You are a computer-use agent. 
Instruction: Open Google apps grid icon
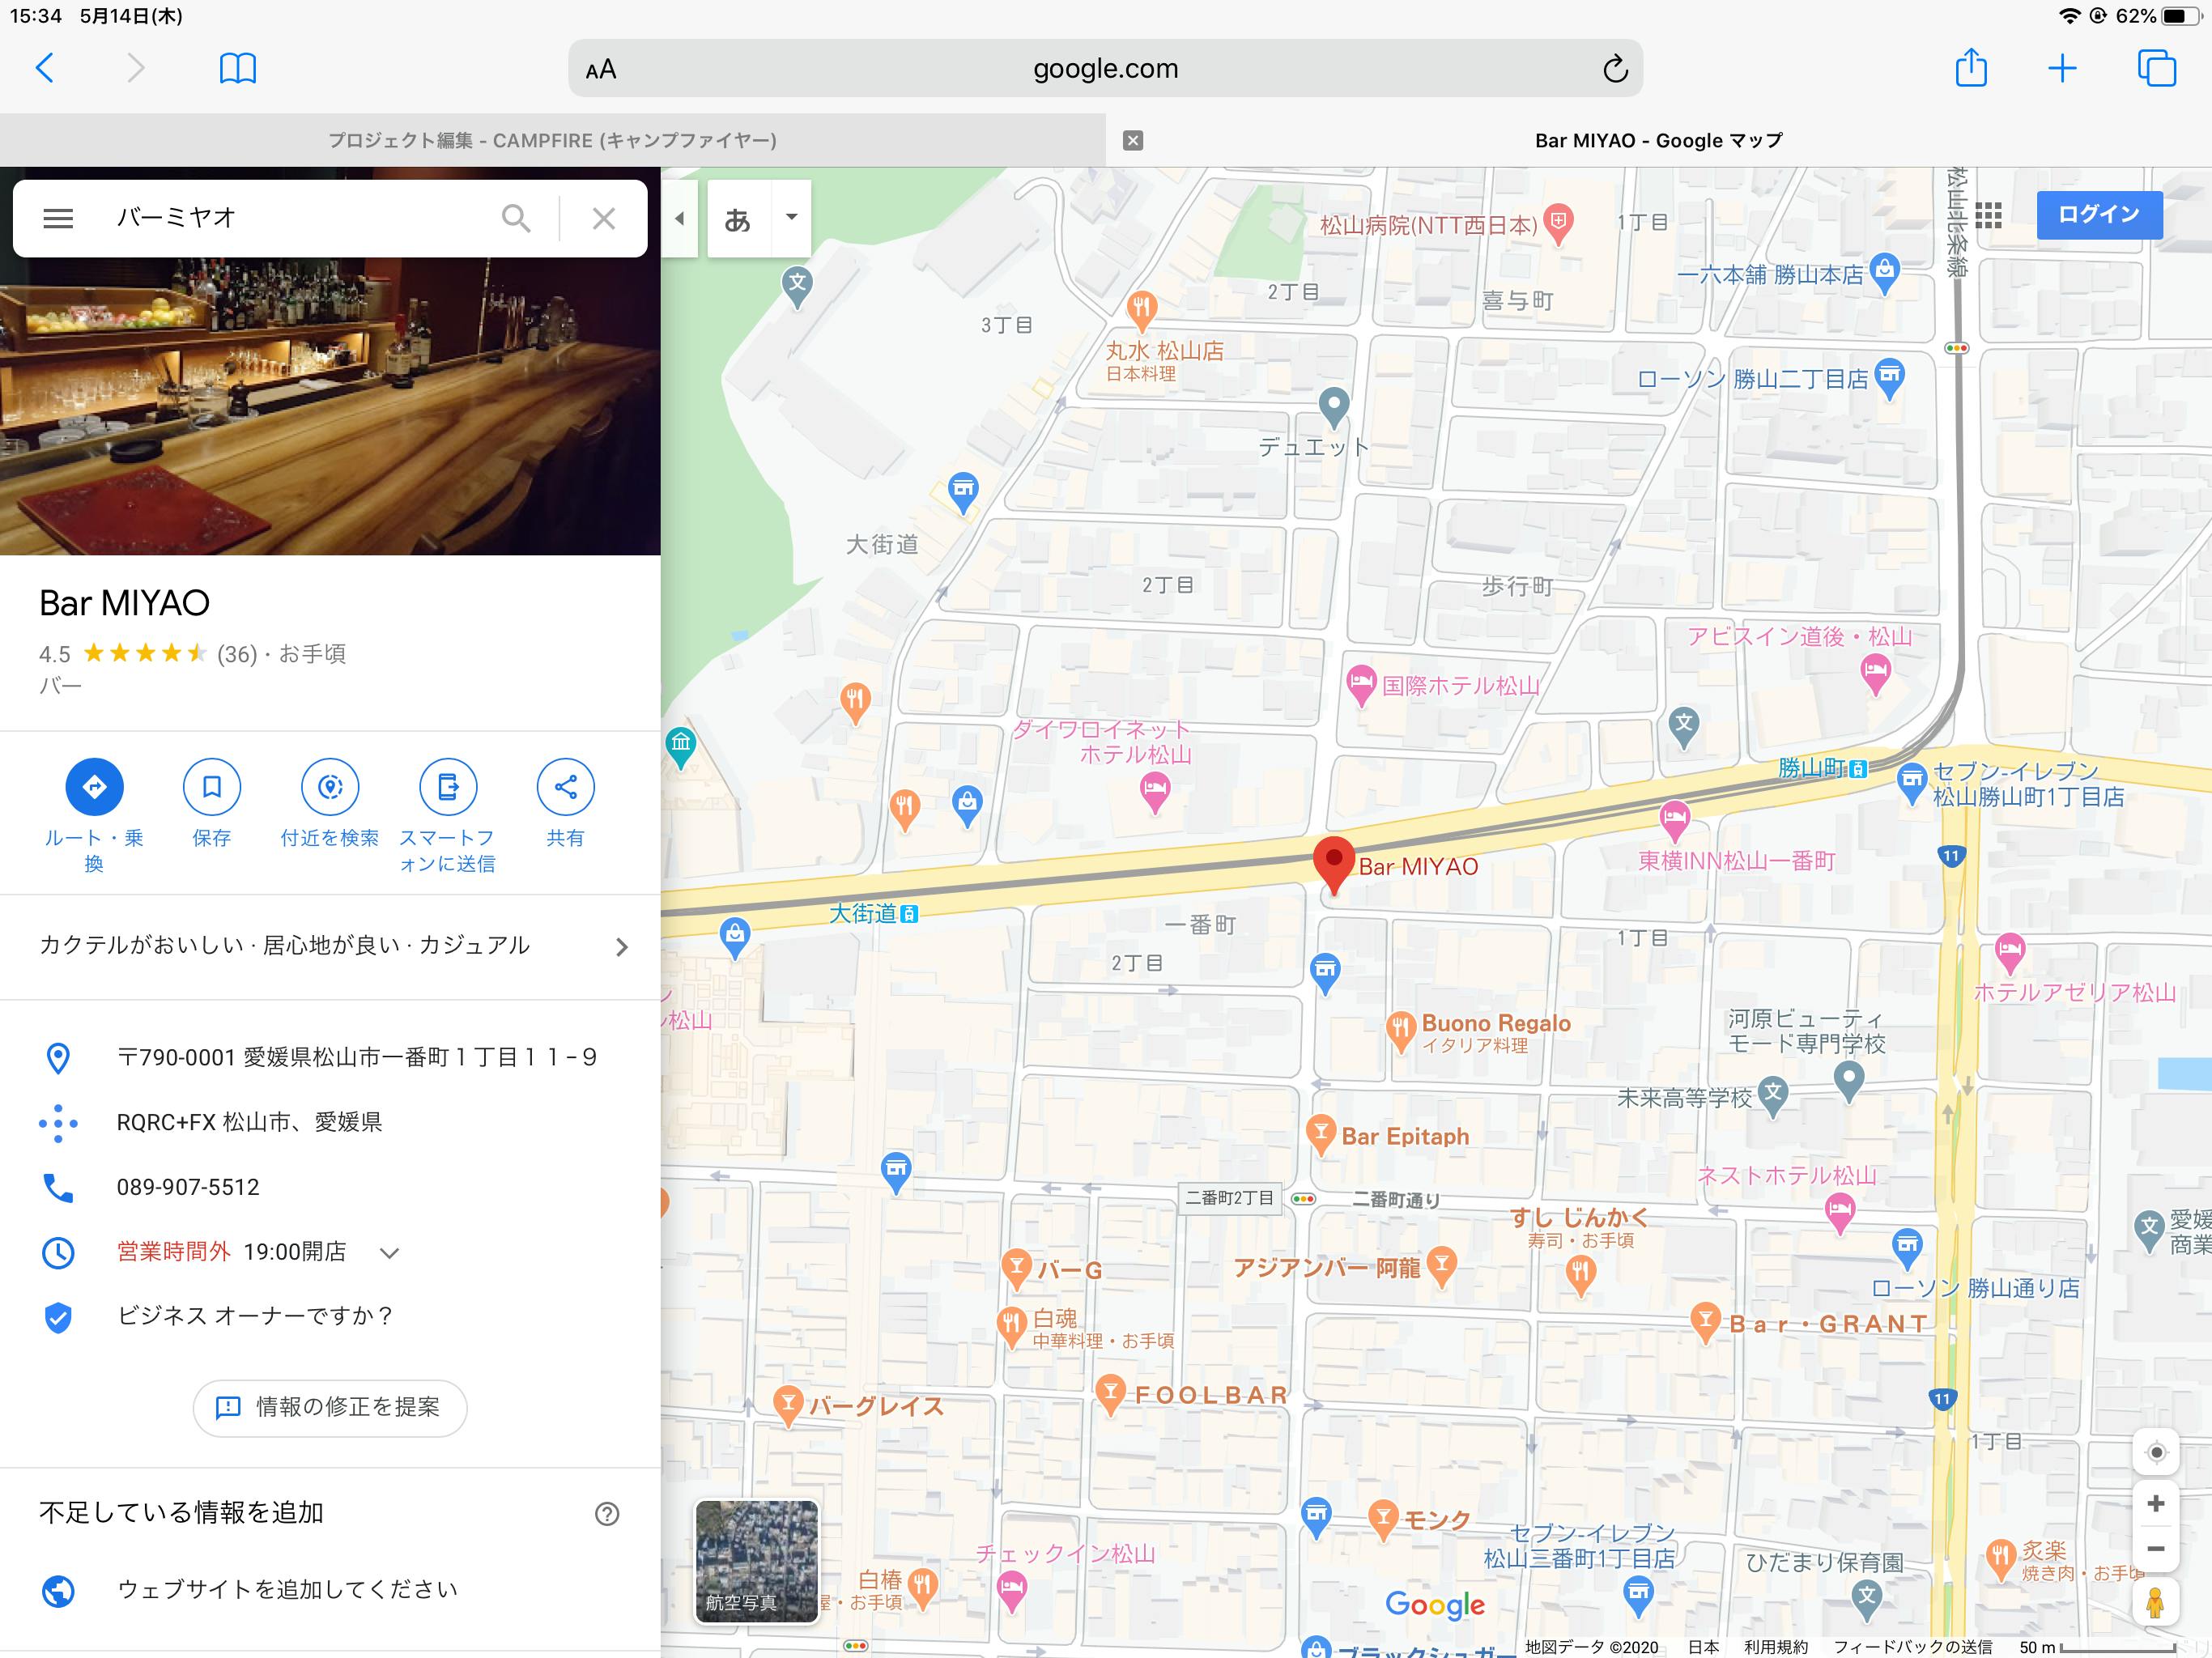click(1987, 215)
